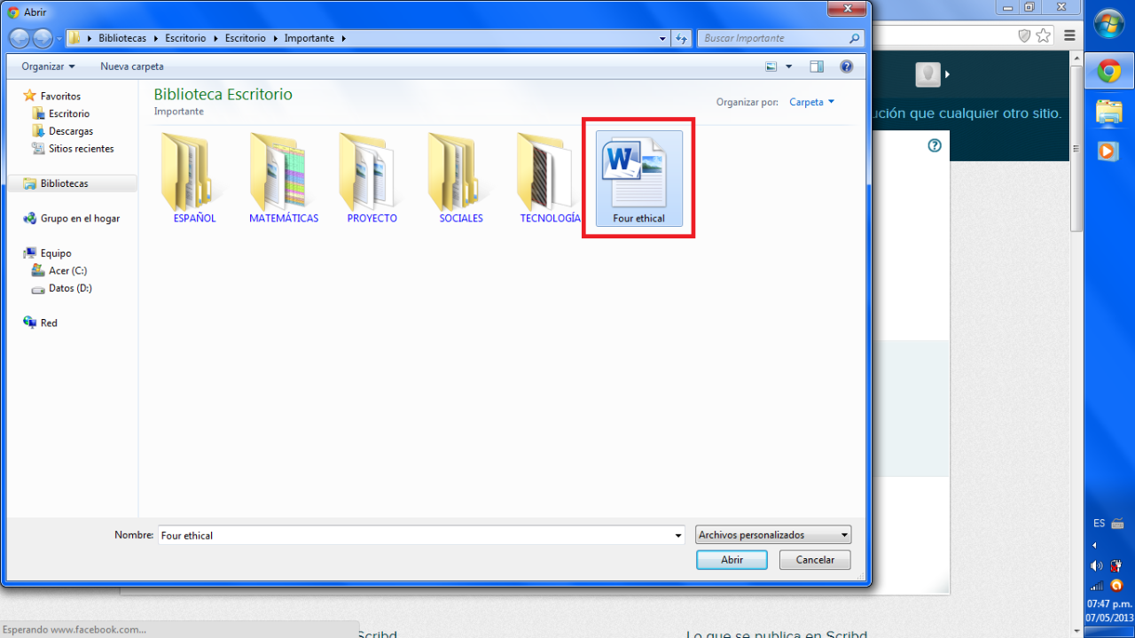1135x638 pixels.
Task: Open Chrome from the taskbar
Action: [x=1108, y=72]
